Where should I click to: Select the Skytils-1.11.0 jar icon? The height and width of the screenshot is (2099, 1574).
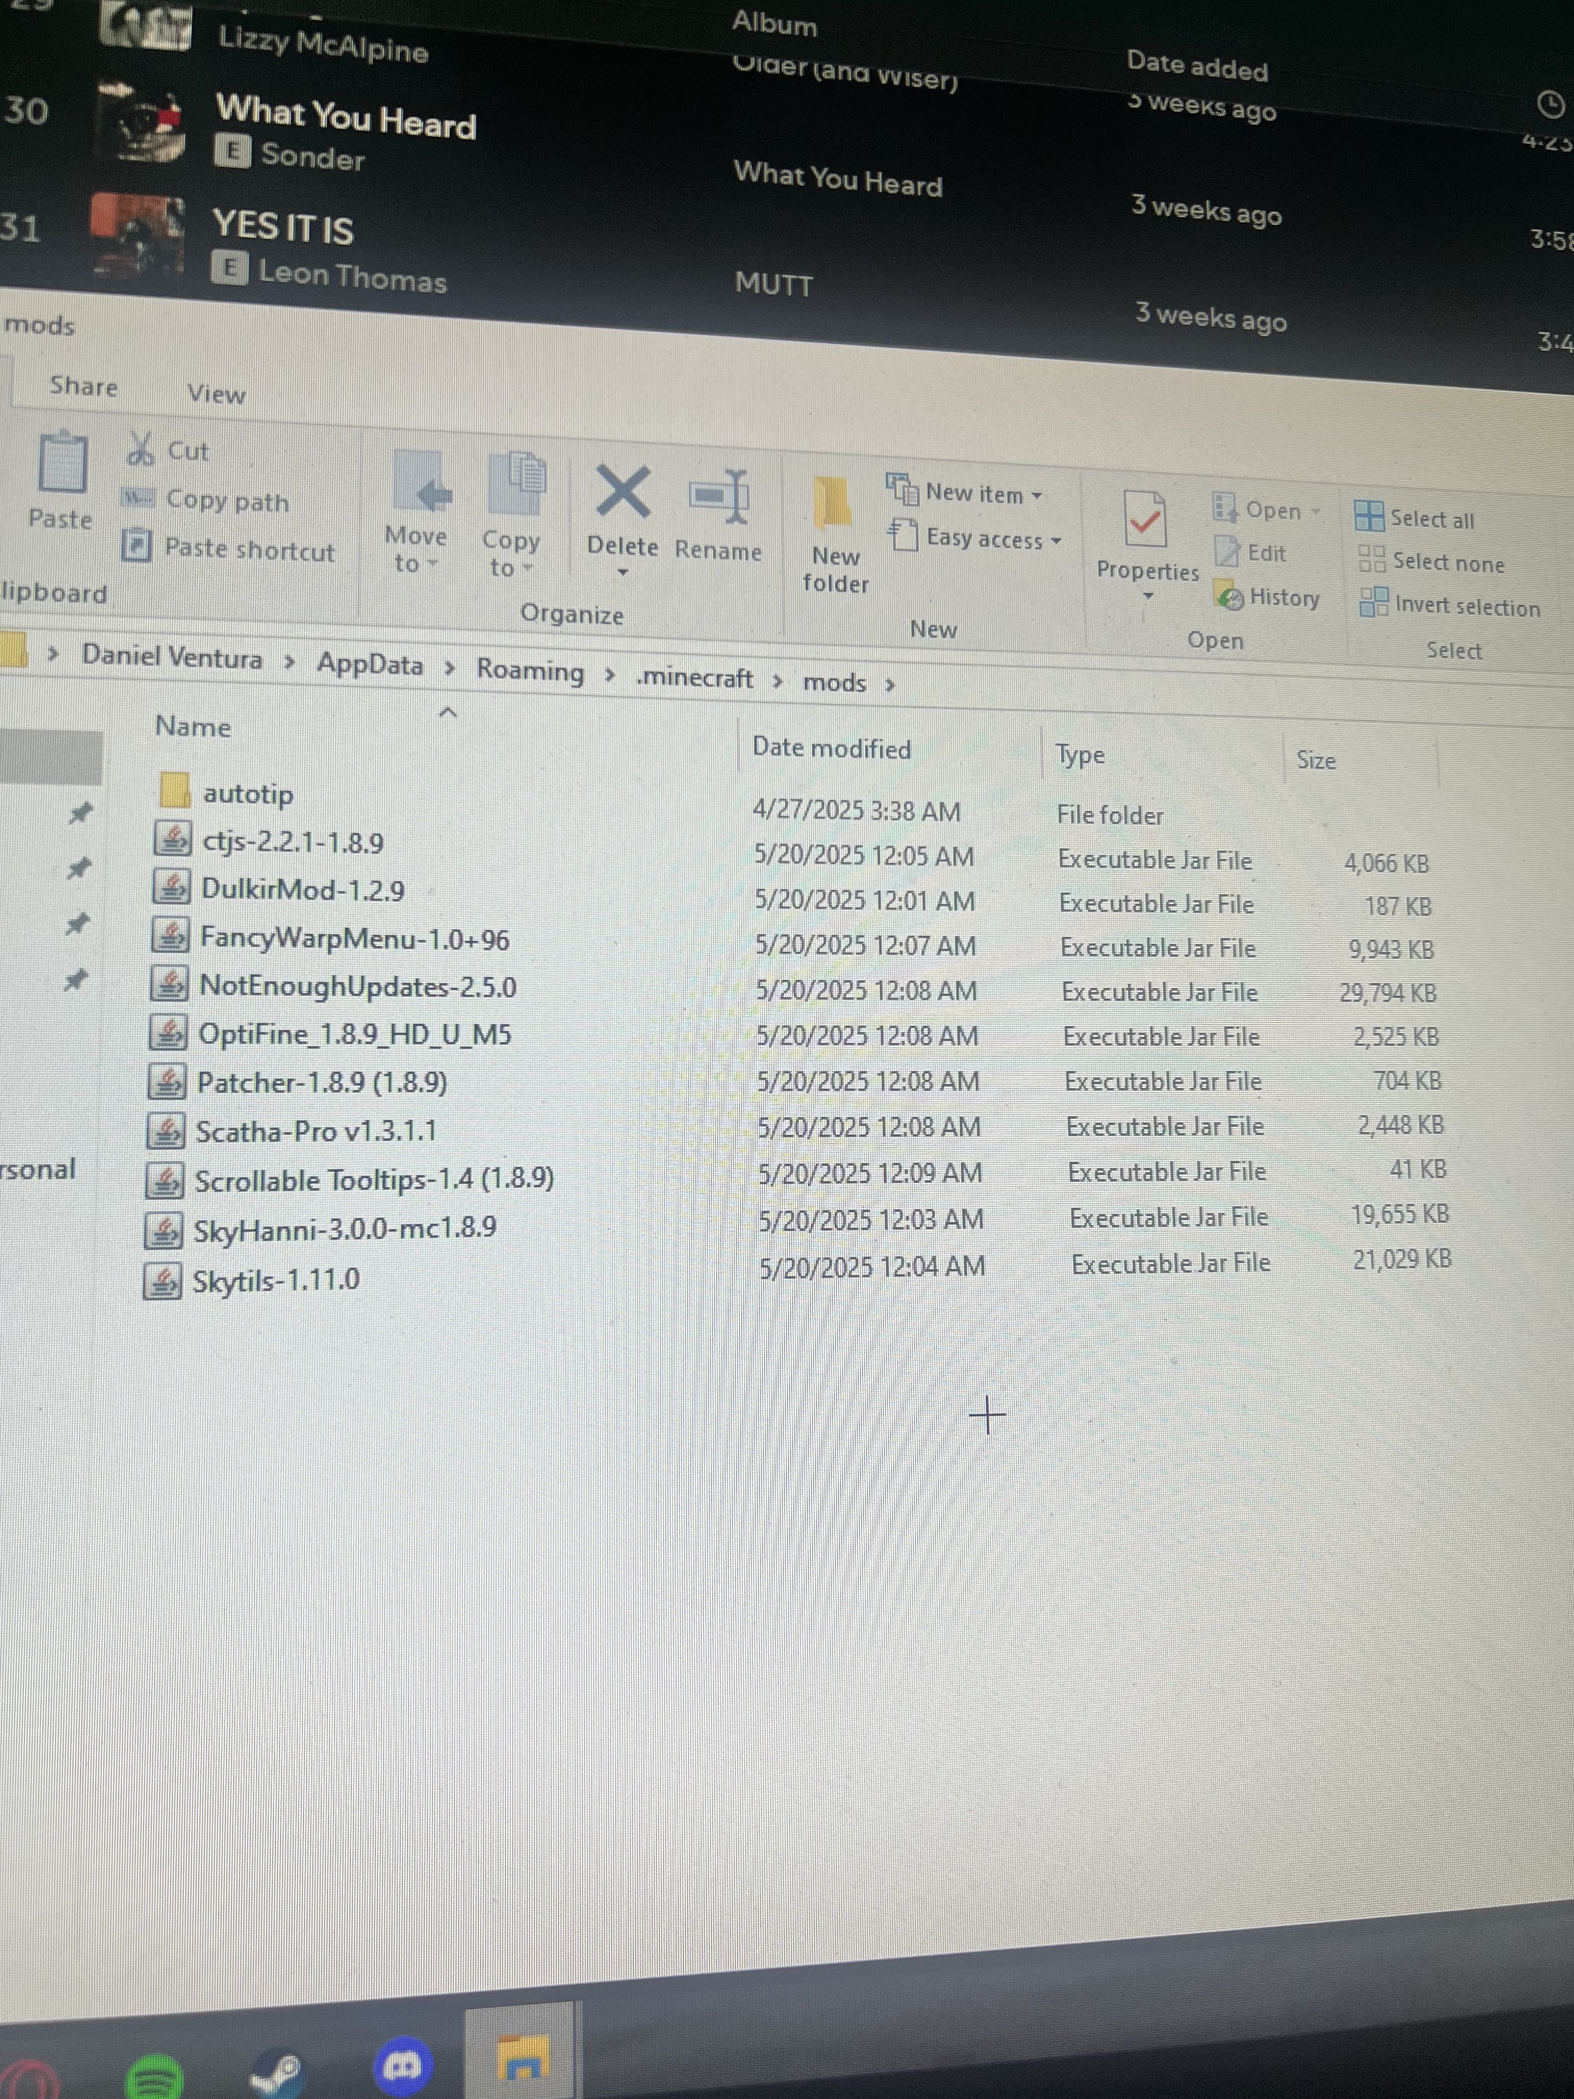(x=162, y=1282)
